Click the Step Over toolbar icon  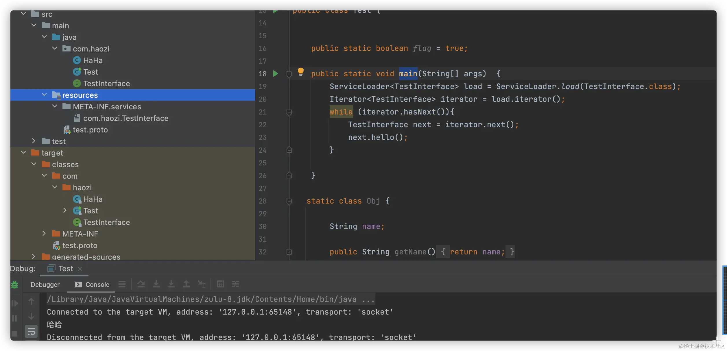[x=141, y=284]
